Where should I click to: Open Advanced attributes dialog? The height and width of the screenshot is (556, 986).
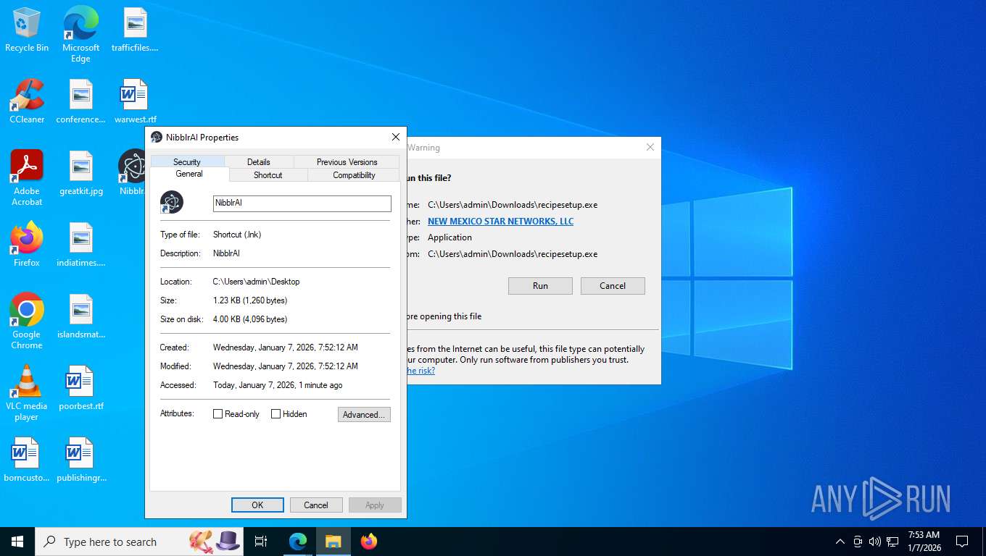pyautogui.click(x=364, y=415)
